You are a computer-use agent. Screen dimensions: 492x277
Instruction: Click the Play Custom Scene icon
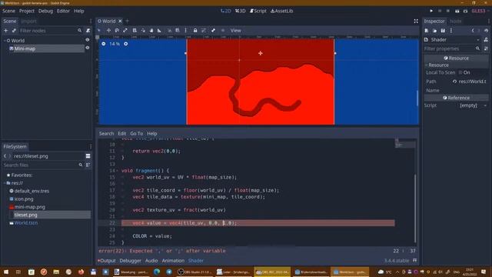click(x=465, y=11)
